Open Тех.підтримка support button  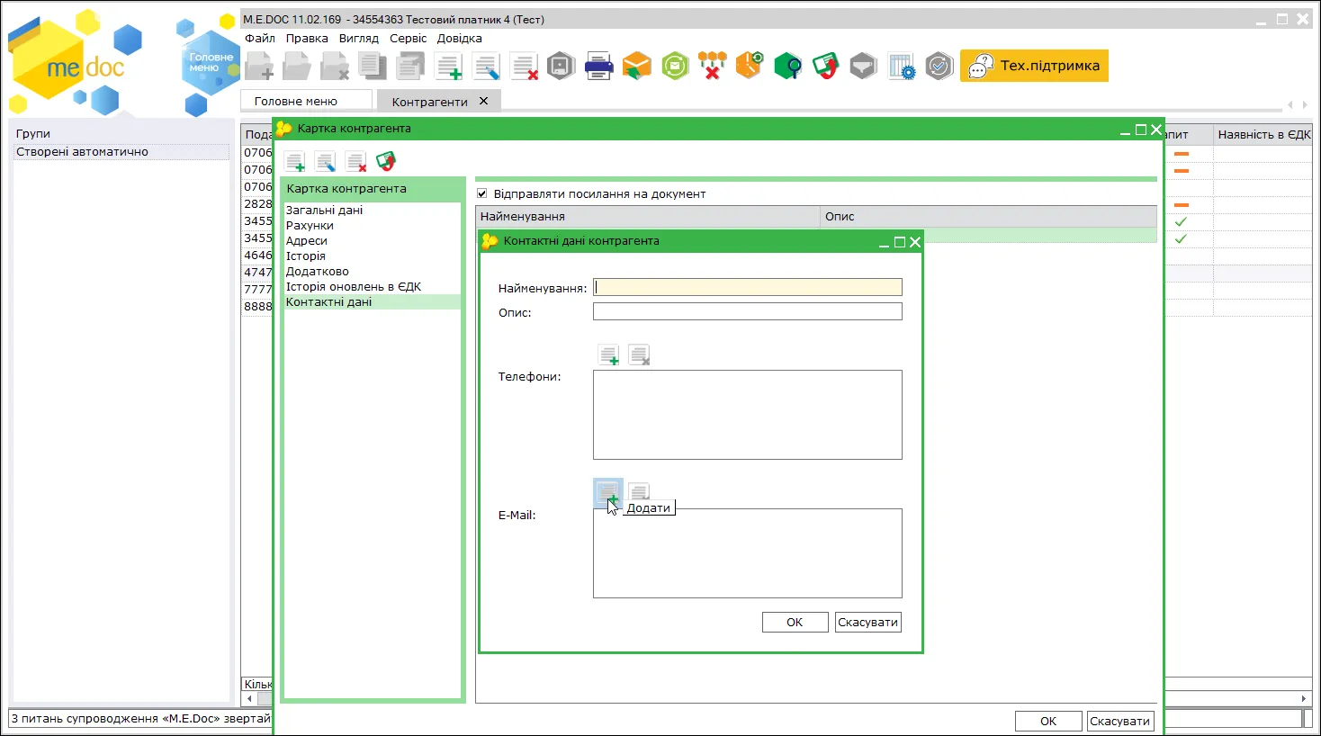point(1034,66)
